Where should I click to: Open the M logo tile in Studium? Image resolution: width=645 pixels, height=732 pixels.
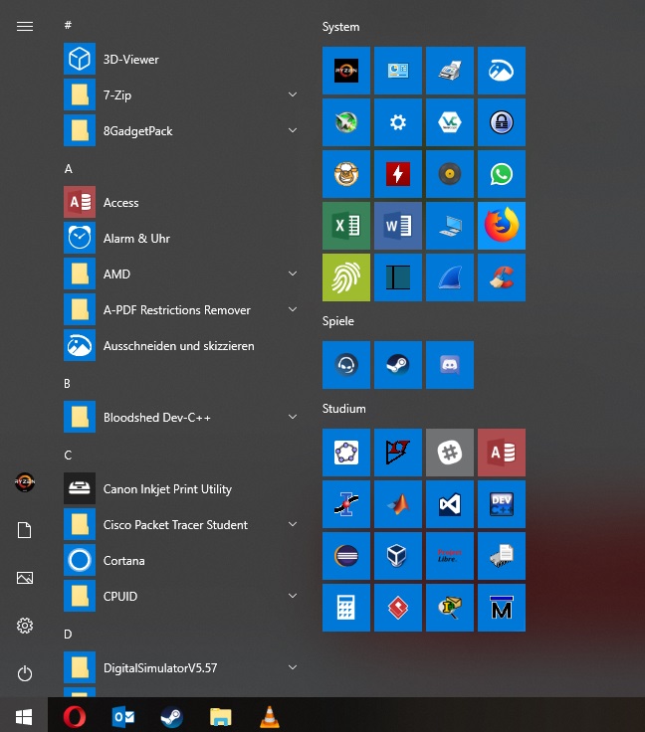[501, 608]
